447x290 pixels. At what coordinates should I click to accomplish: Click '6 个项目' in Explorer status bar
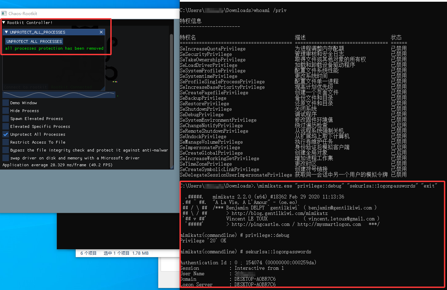point(88,253)
